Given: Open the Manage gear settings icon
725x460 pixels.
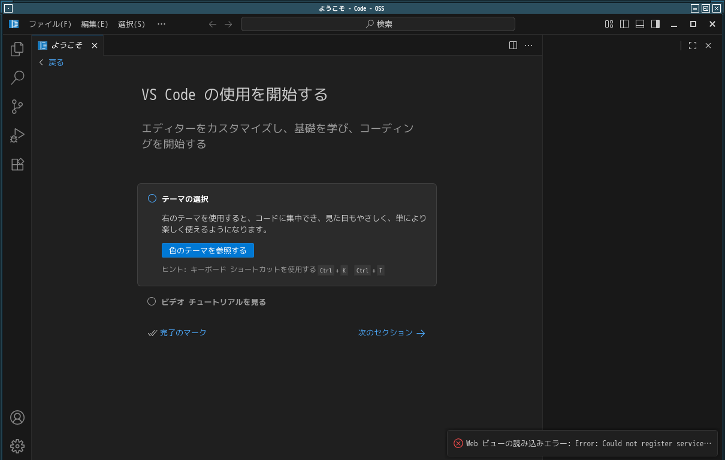Looking at the screenshot, I should pyautogui.click(x=17, y=446).
